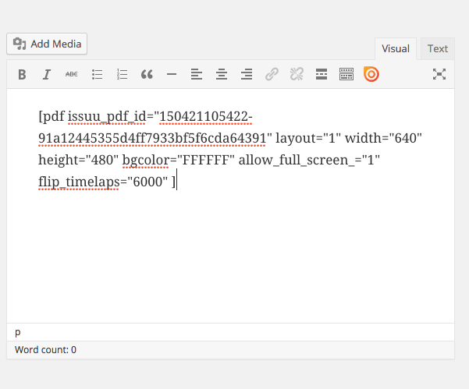Click the "[pdf" shortcode opening tag
The image size is (469, 389).
click(52, 116)
